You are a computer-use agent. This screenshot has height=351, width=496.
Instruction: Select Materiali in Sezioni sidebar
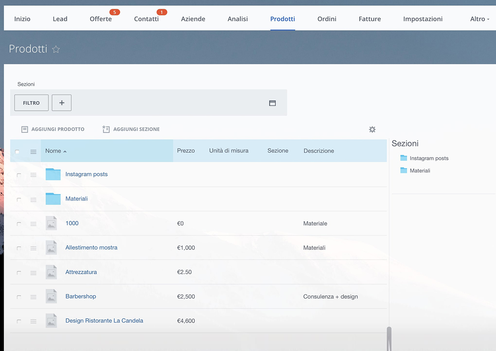[420, 171]
